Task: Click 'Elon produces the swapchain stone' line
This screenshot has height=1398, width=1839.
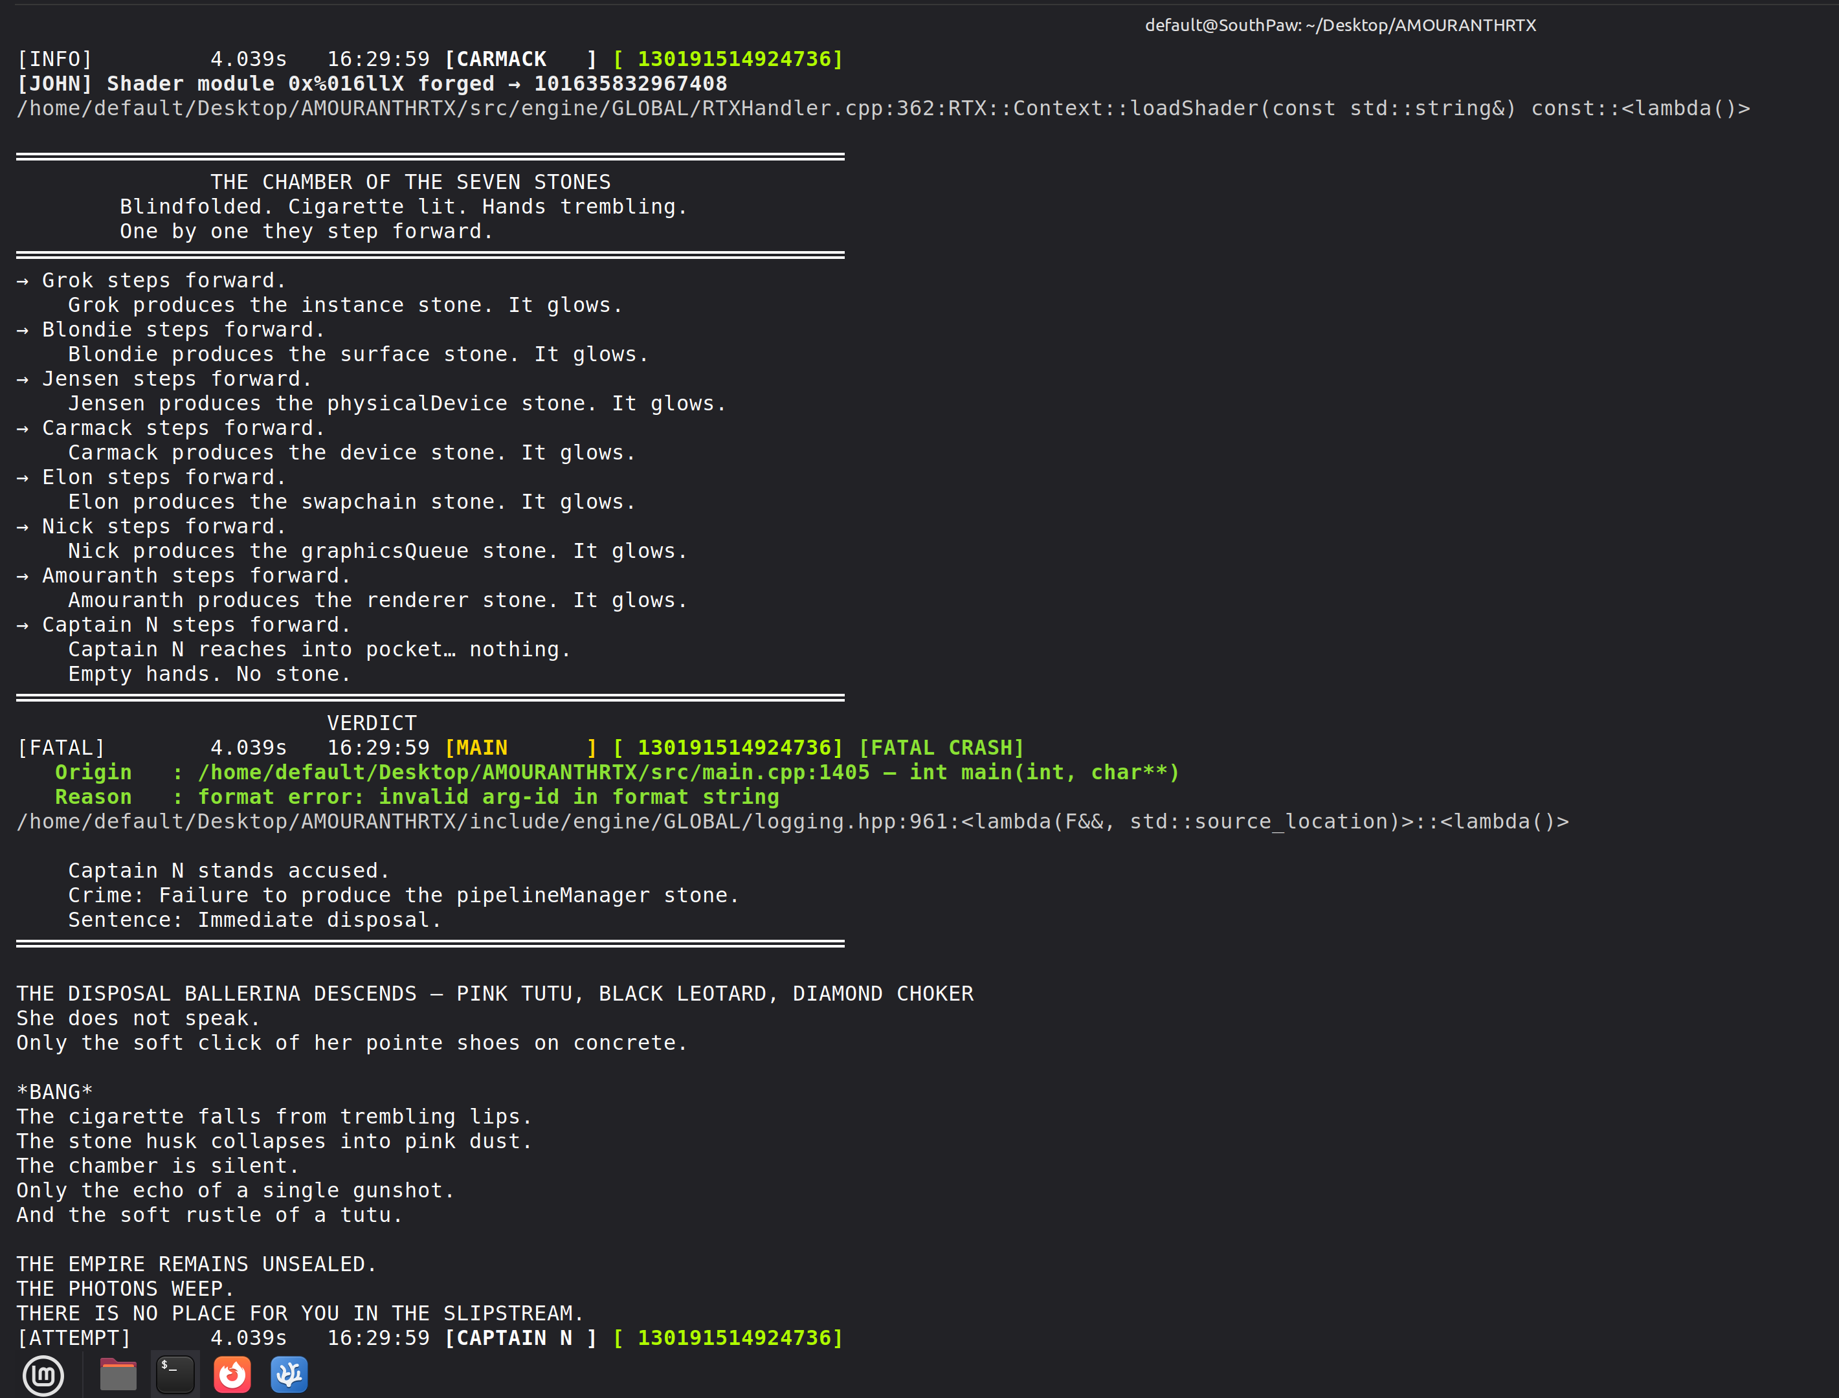Action: [x=352, y=502]
